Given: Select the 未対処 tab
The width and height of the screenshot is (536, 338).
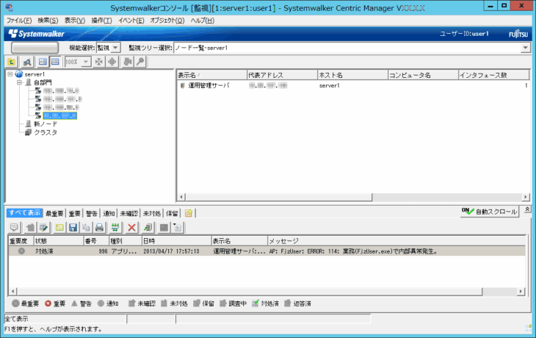Looking at the screenshot, I should pyautogui.click(x=152, y=214).
